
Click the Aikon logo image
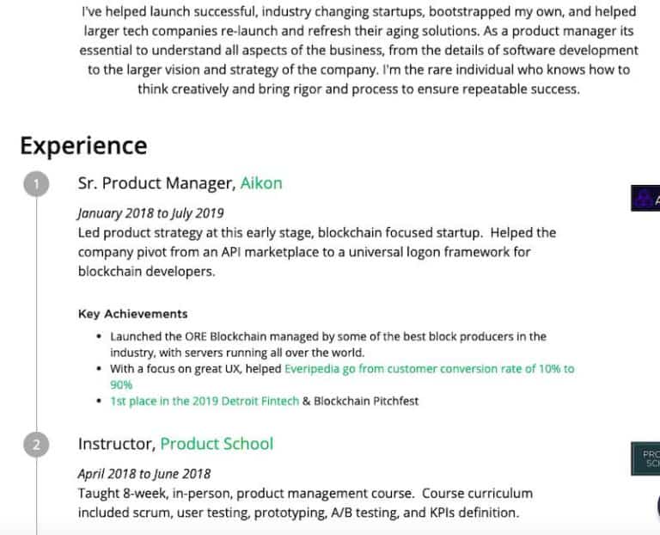pyautogui.click(x=646, y=199)
